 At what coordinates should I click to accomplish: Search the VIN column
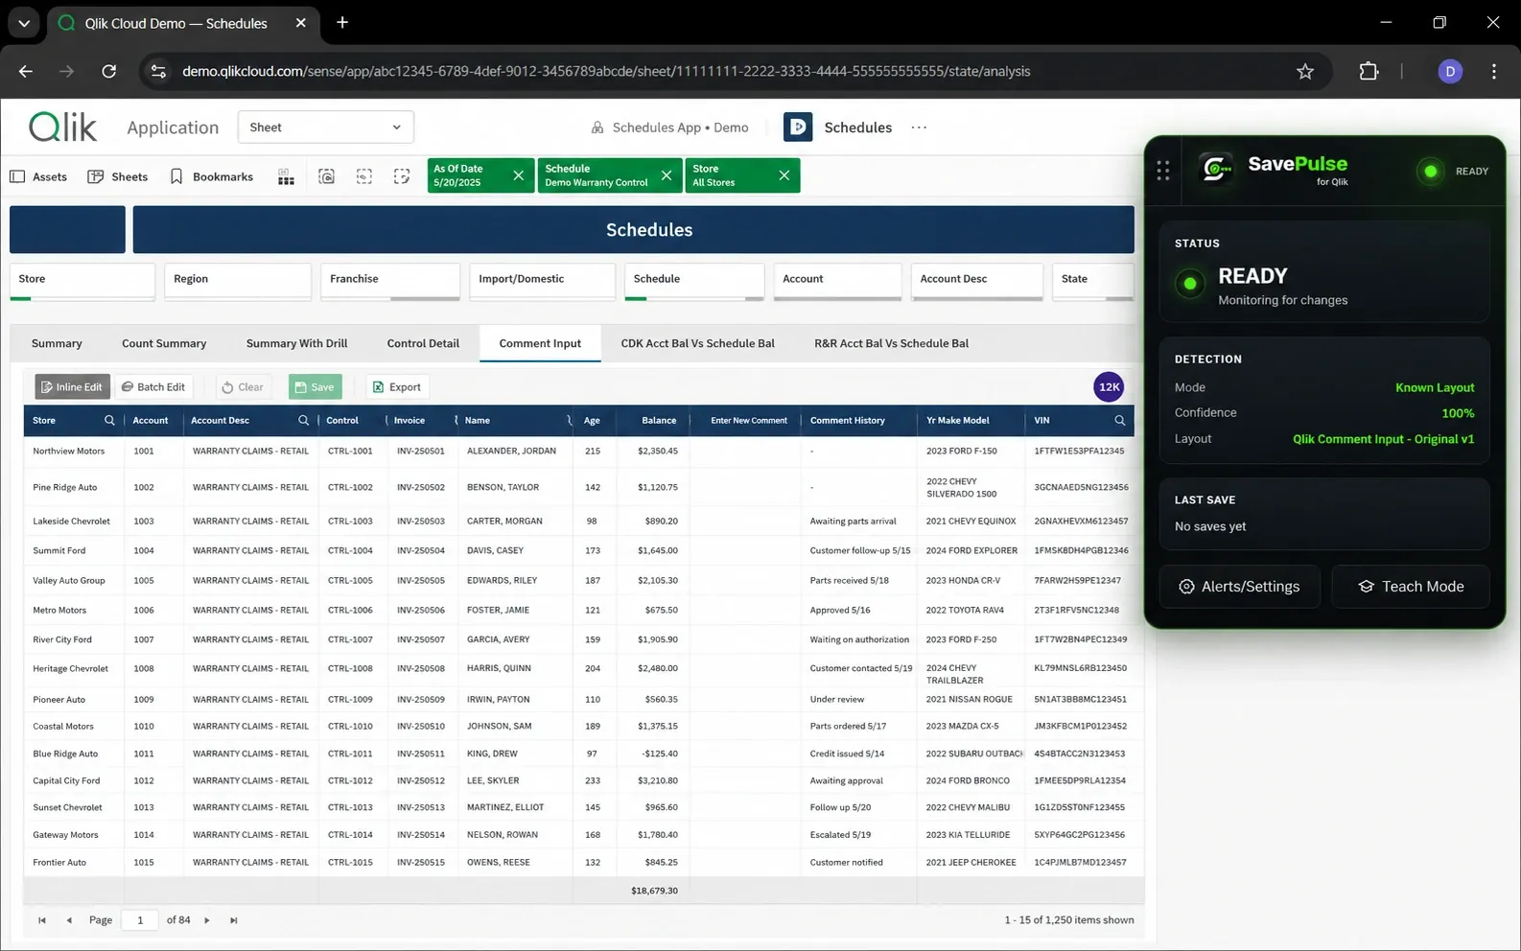[1119, 421]
